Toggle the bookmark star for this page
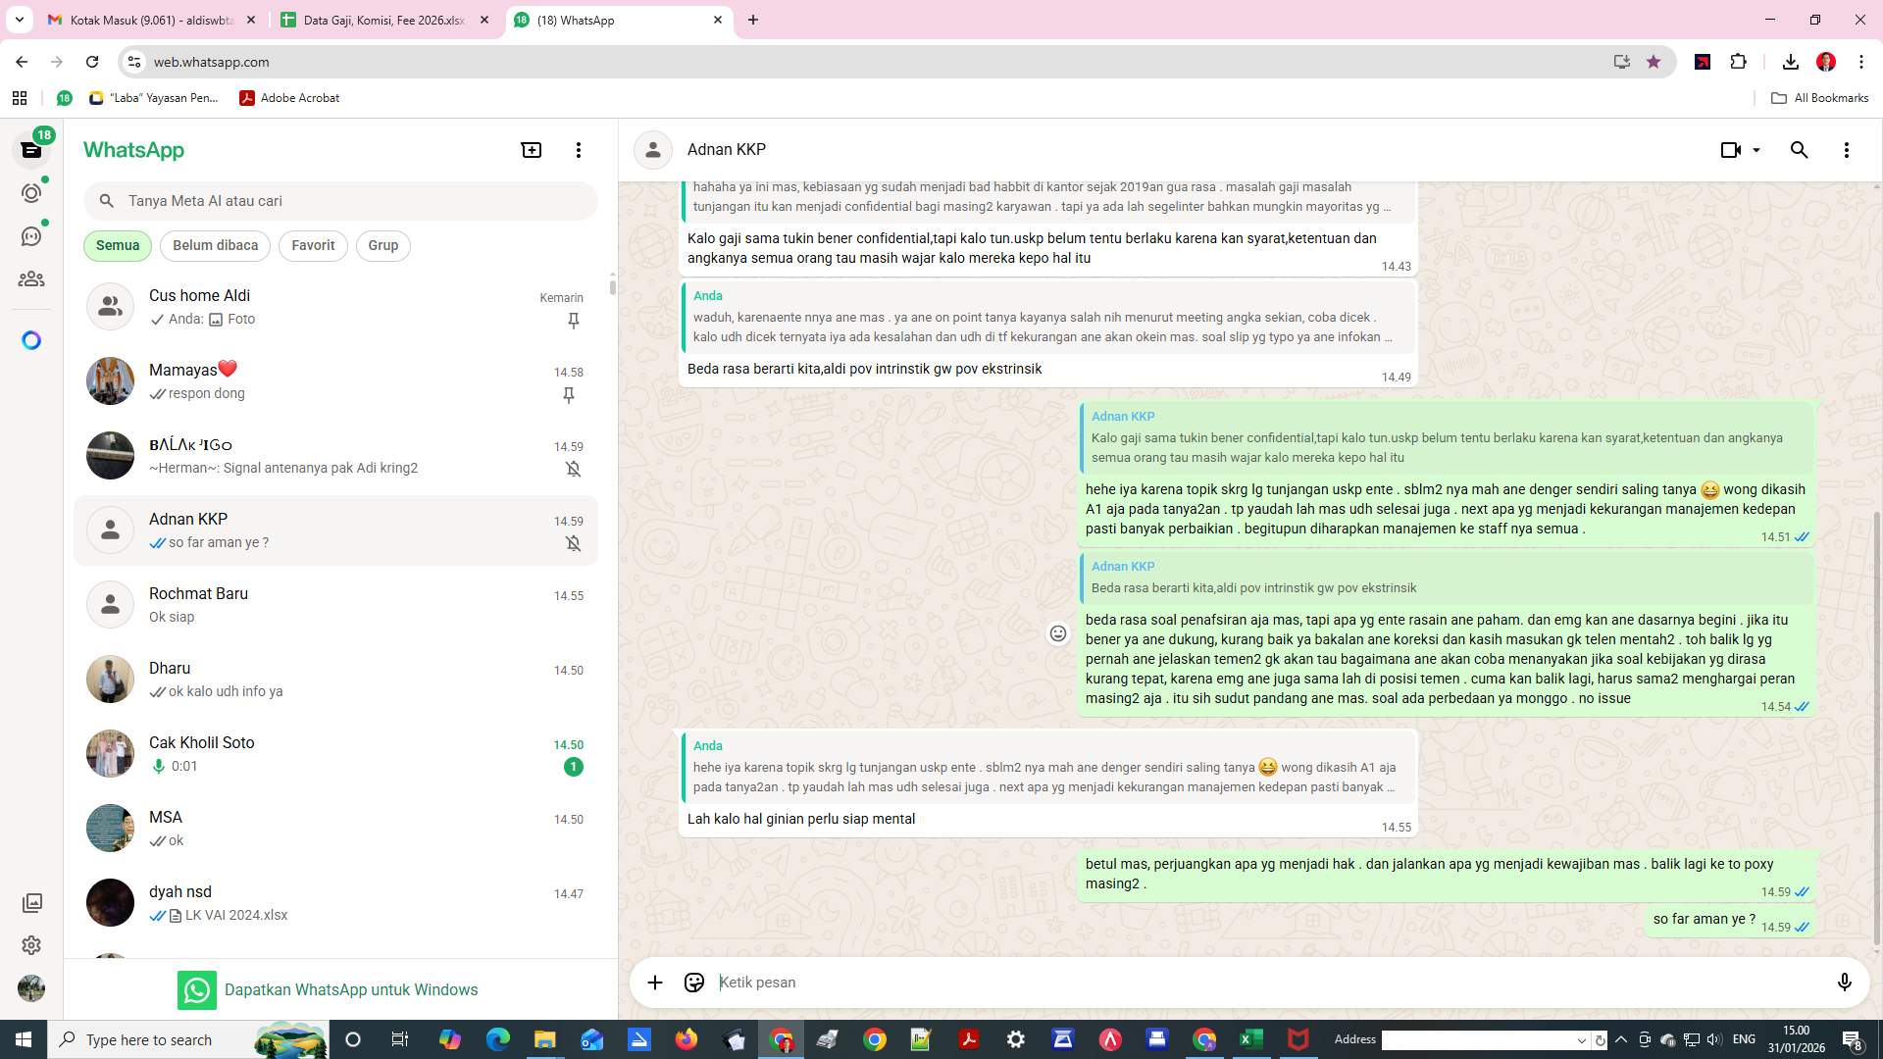Viewport: 1883px width, 1059px height. 1654,61
